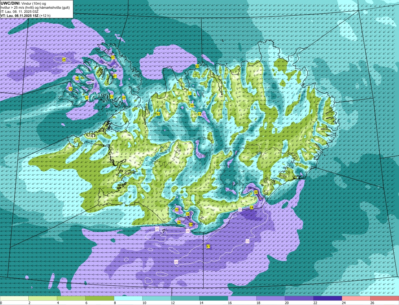This screenshot has width=399, height=305.
Task: Pick the green 4–6 legend swatch
Action: [x=71, y=298]
